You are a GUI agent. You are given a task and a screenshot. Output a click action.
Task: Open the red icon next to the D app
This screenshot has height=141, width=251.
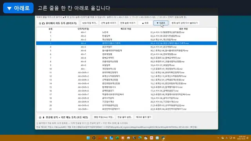click(x=100, y=138)
